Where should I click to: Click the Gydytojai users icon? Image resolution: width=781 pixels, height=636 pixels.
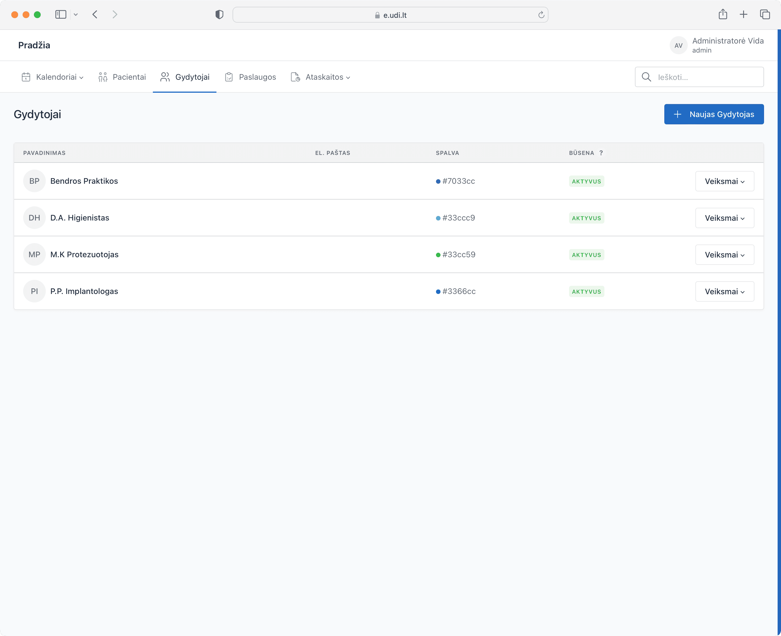click(x=165, y=77)
